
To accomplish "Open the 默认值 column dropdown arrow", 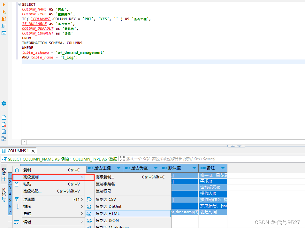I will tap(194, 168).
